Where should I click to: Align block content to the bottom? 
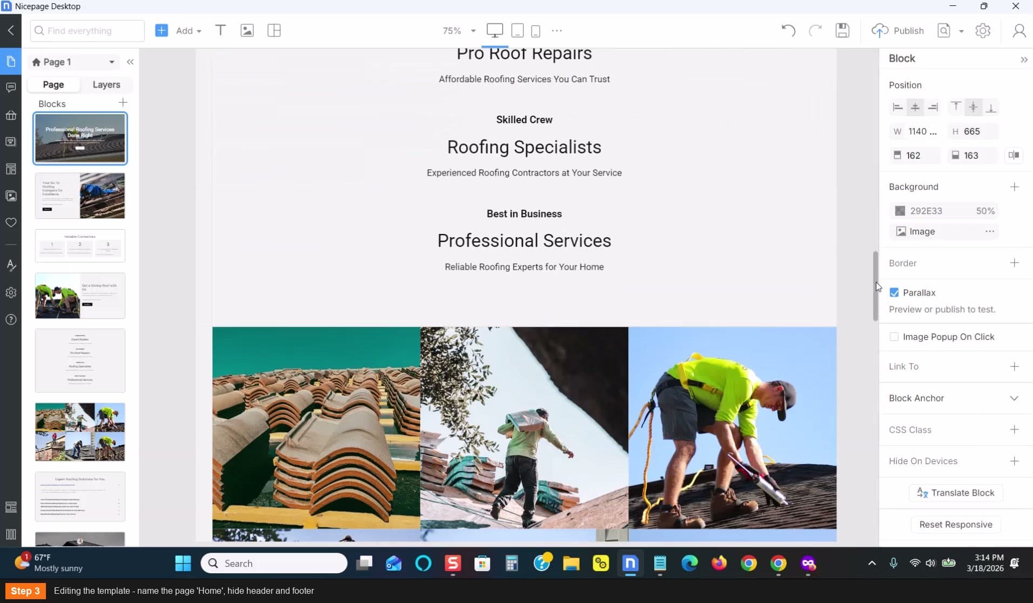click(x=991, y=108)
